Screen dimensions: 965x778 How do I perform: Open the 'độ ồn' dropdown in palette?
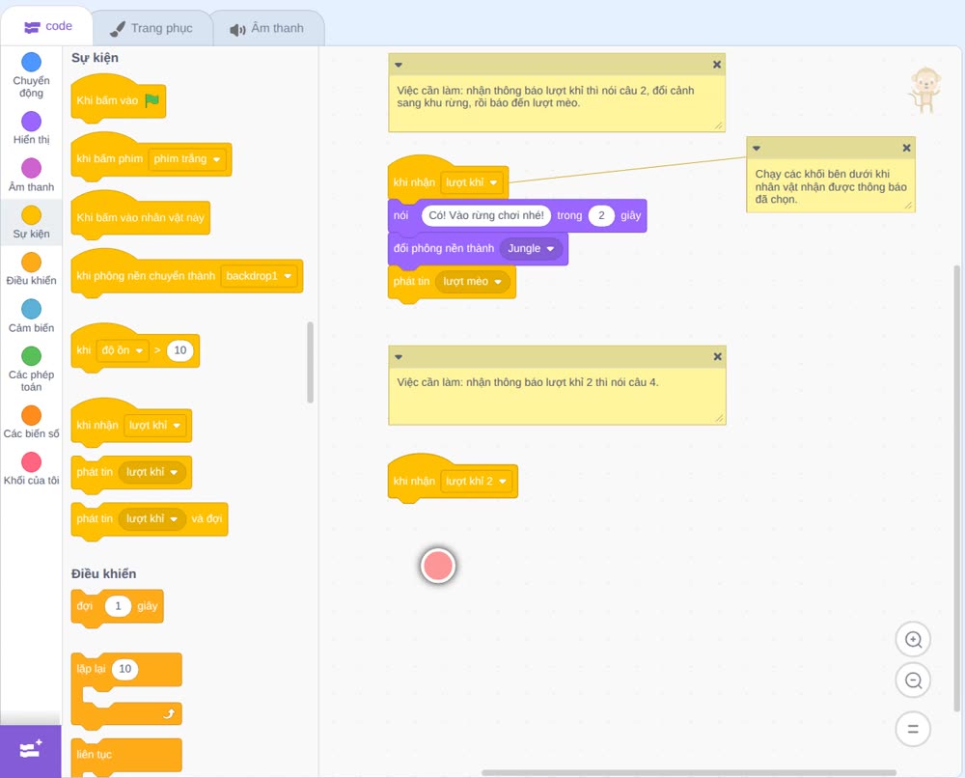click(x=123, y=350)
